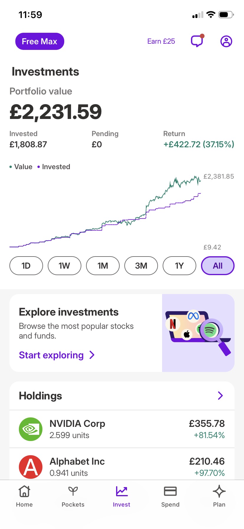Viewport: 244px width, 529px height.
Task: Tap the Free Max button
Action: click(x=40, y=41)
